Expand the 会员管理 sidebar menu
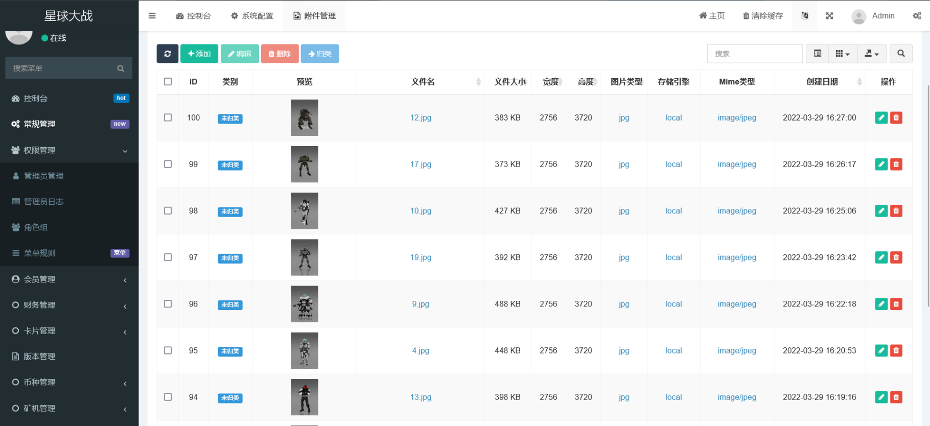 tap(69, 279)
